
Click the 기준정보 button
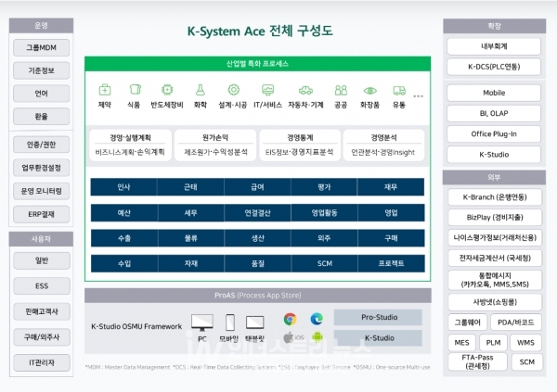(41, 70)
